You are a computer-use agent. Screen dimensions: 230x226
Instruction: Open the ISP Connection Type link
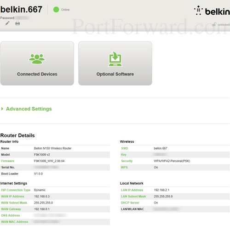coord(16,190)
